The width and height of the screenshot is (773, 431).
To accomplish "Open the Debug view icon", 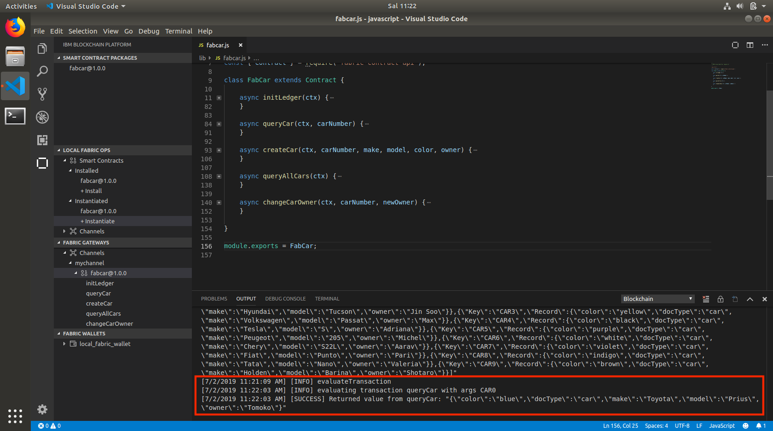I will point(42,117).
